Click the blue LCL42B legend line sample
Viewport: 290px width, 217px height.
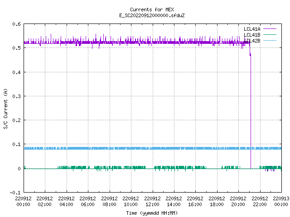pos(270,40)
